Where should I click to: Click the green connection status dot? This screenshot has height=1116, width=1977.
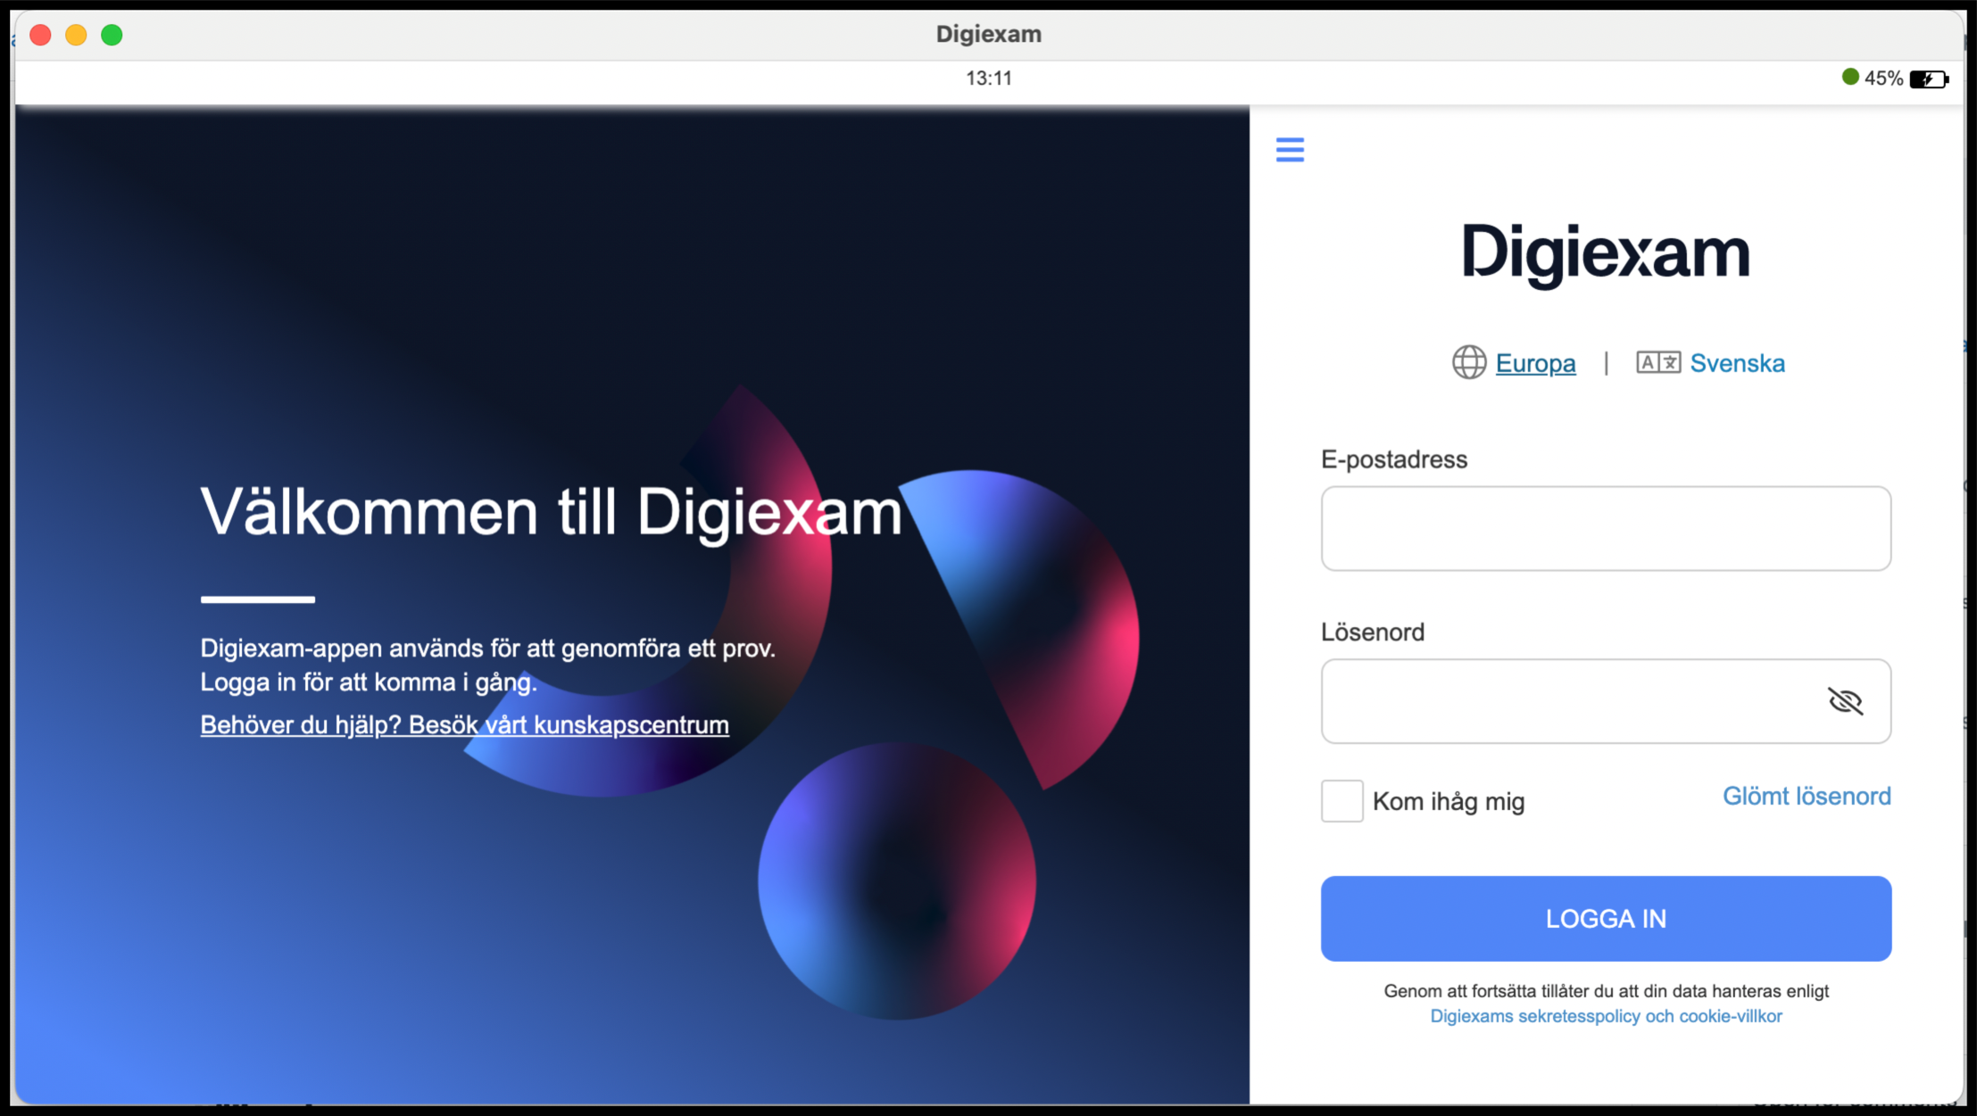tap(1850, 78)
